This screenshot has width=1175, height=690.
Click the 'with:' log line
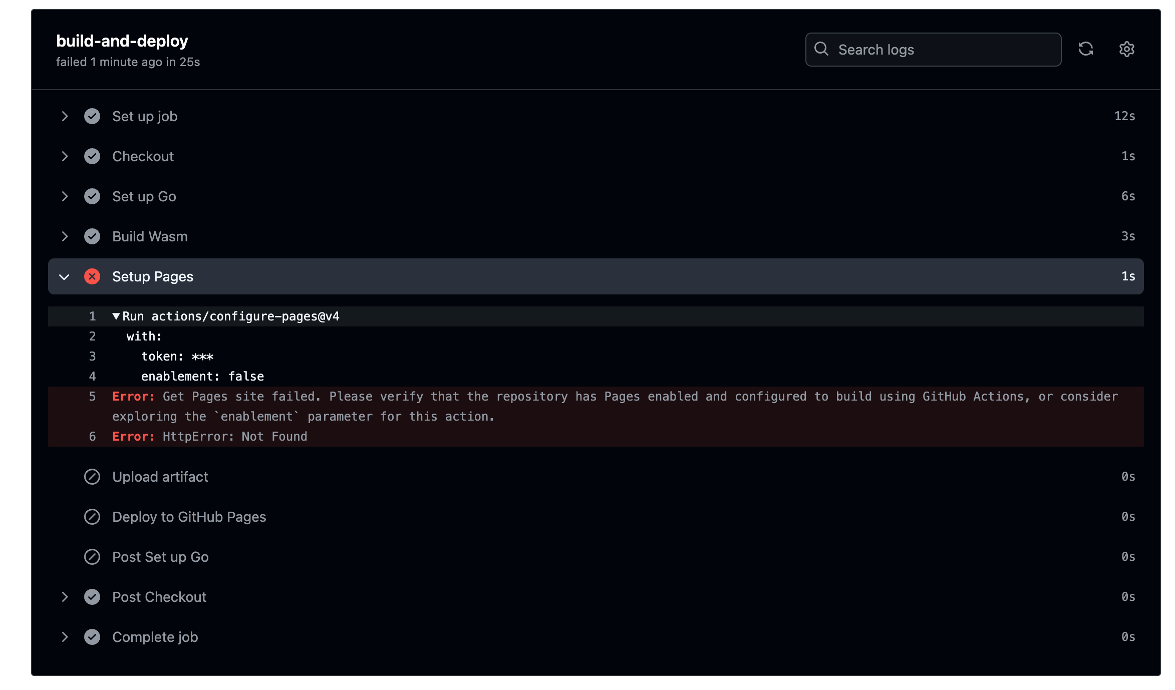pos(596,336)
